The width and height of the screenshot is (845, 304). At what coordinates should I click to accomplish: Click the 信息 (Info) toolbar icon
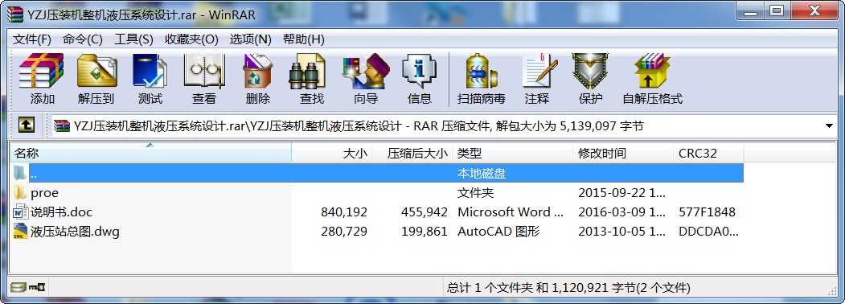pyautogui.click(x=419, y=71)
